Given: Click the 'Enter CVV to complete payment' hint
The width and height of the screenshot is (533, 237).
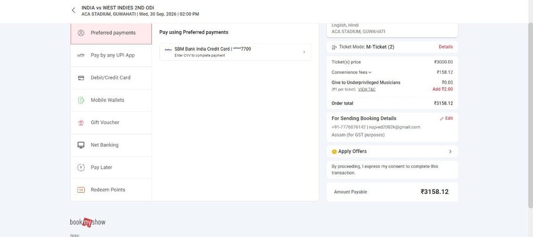Looking at the screenshot, I should coord(200,55).
